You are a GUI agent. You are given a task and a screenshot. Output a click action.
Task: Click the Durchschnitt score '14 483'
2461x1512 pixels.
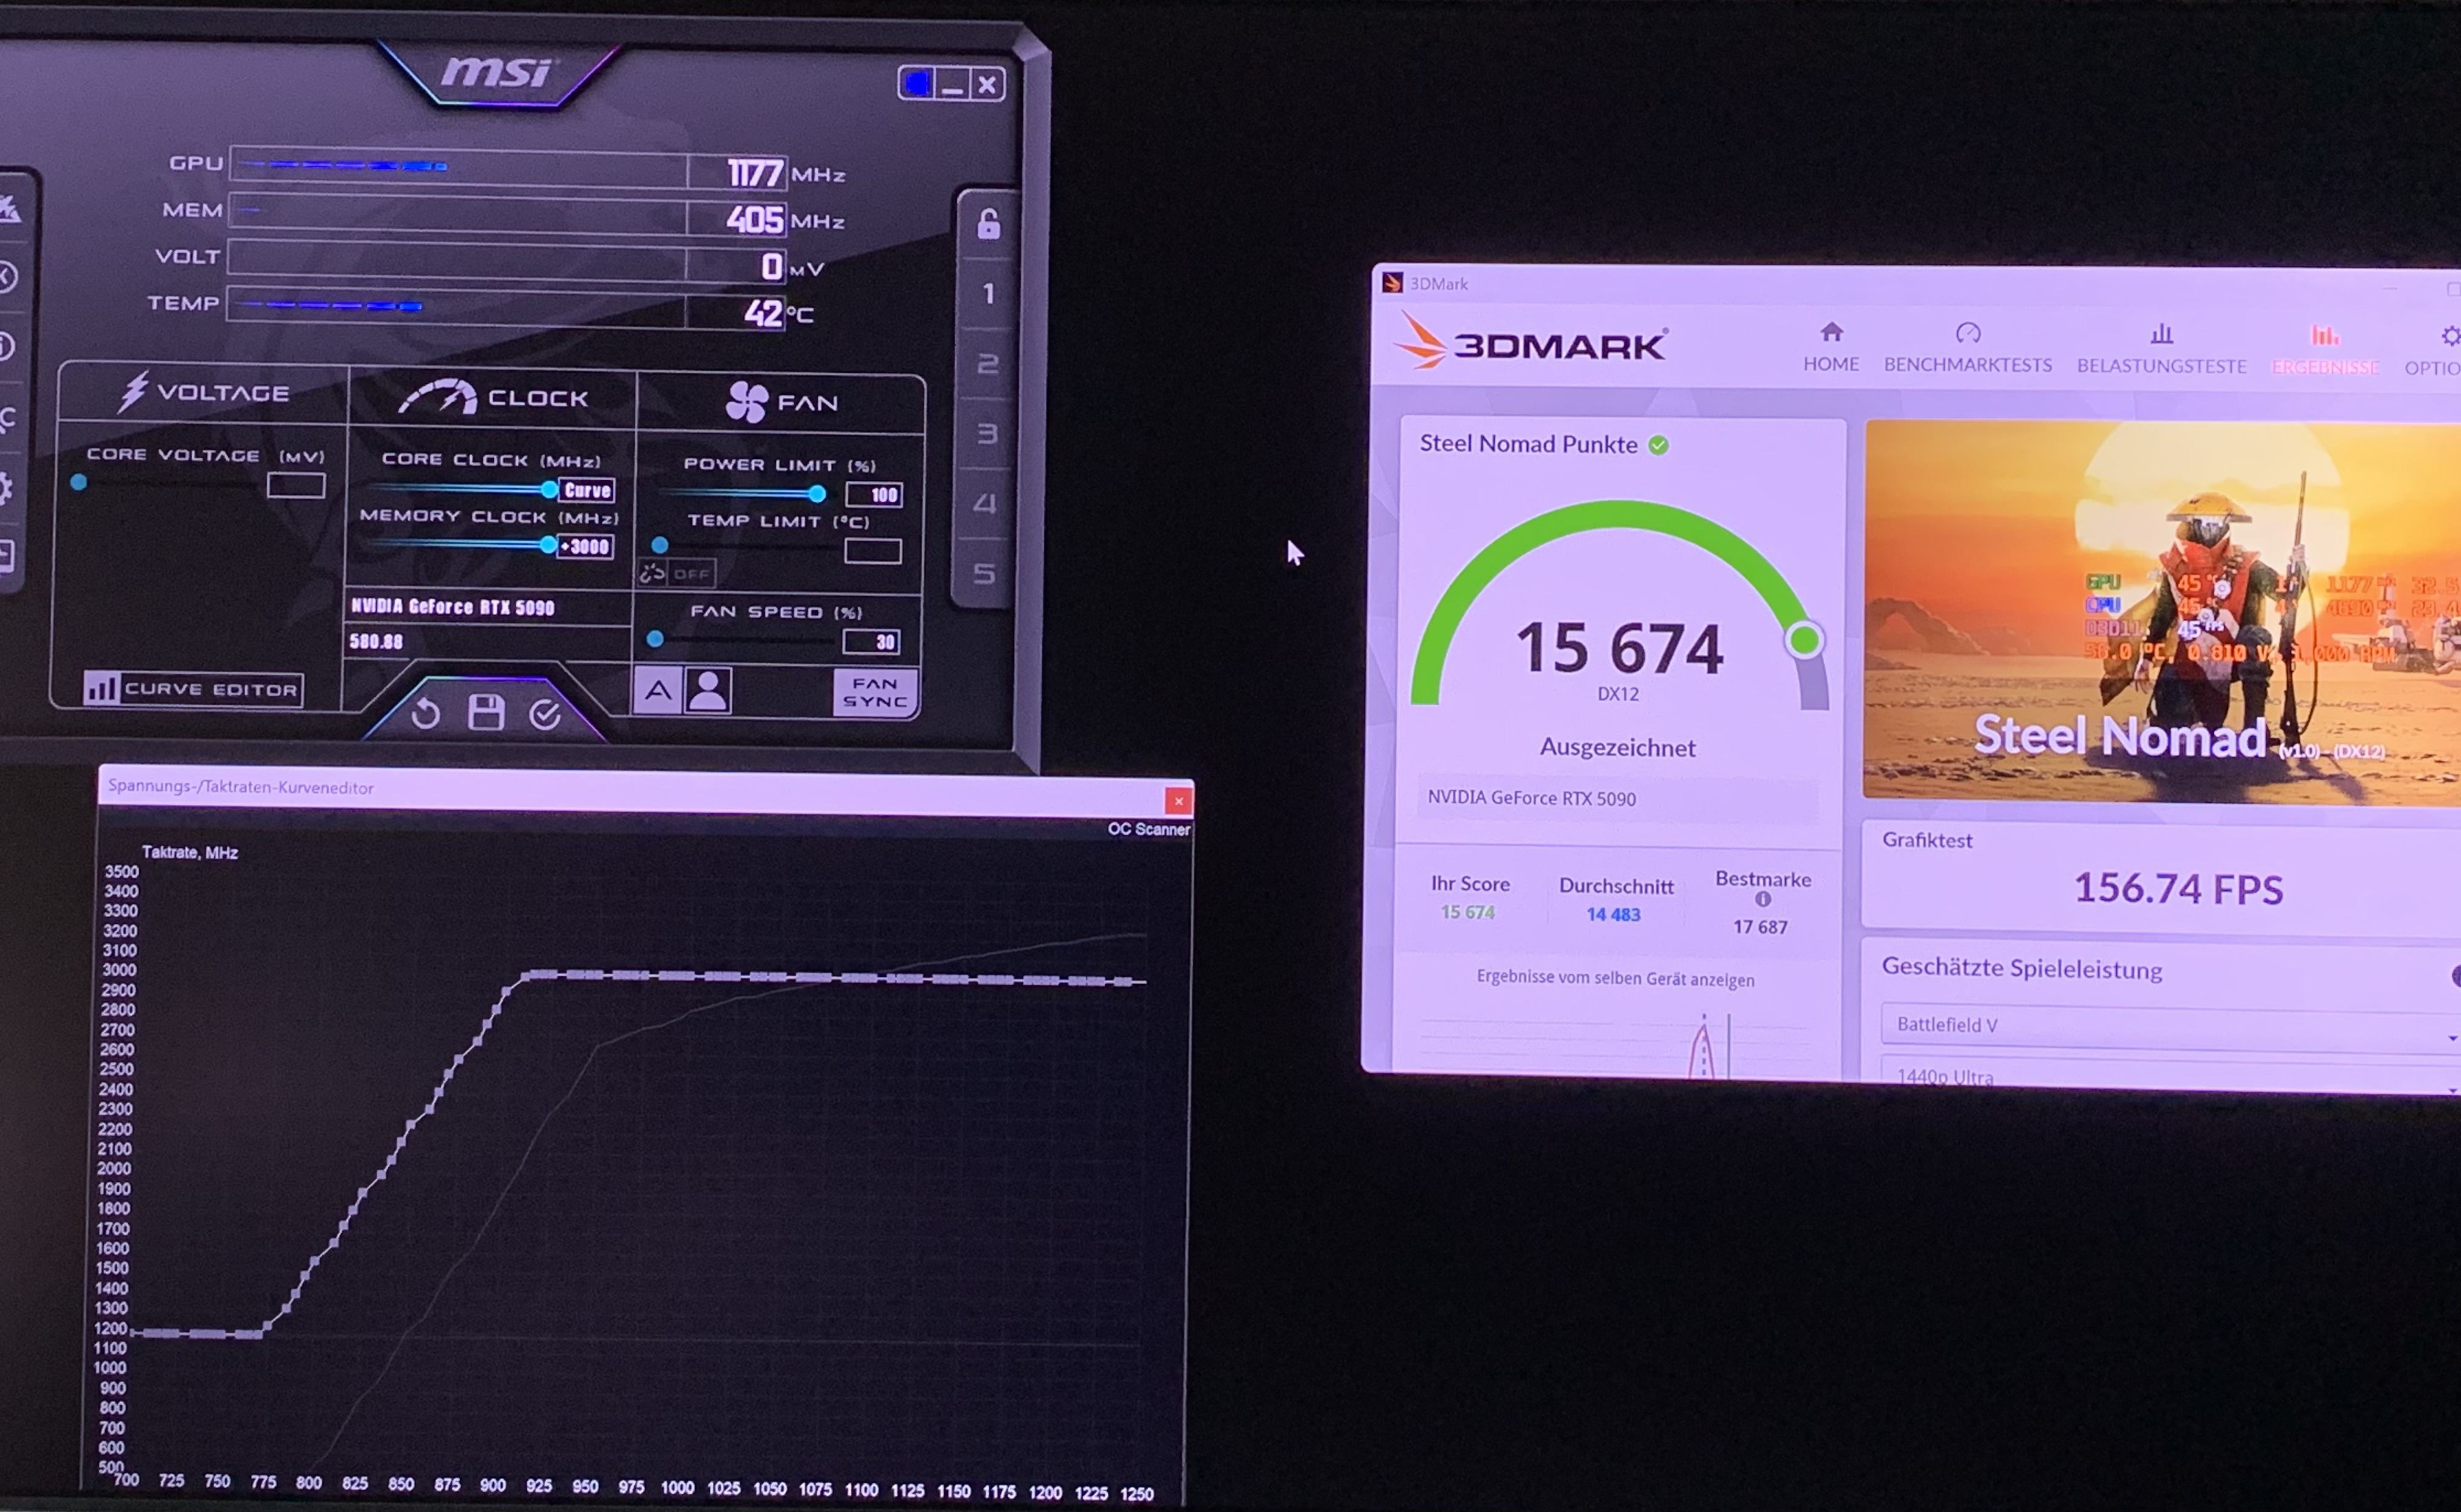coord(1613,914)
